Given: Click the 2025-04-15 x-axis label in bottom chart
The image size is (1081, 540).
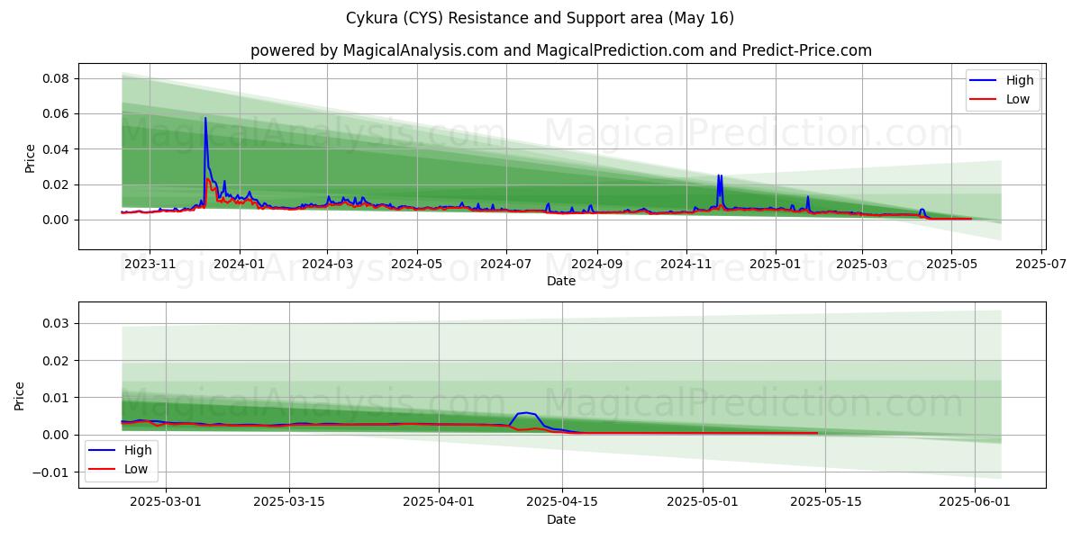Looking at the screenshot, I should [562, 503].
